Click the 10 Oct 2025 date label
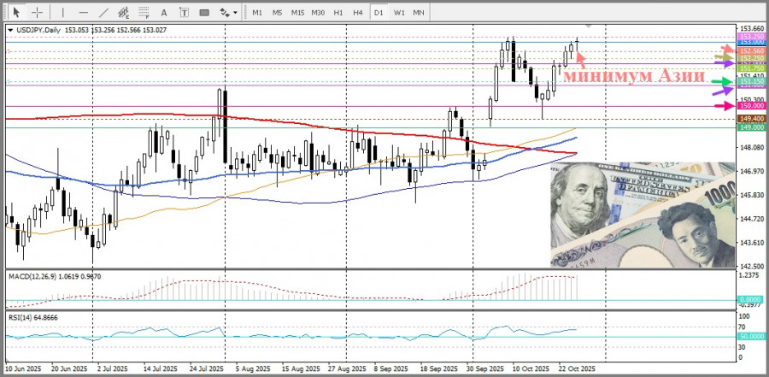This screenshot has width=769, height=377. [x=531, y=368]
